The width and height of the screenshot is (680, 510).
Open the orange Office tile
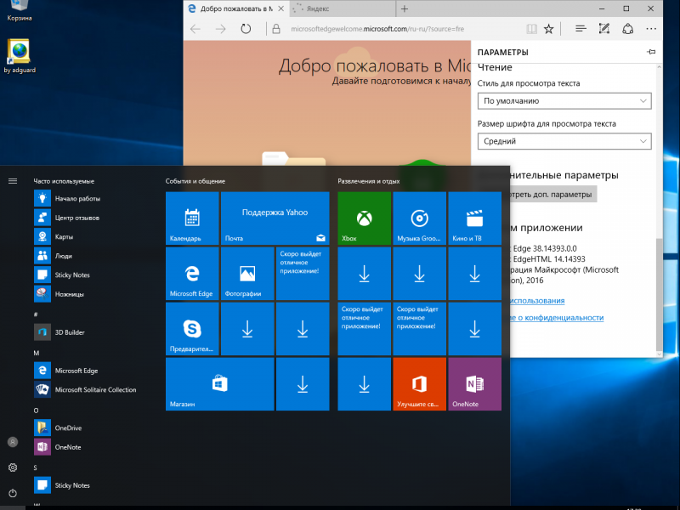coord(419,384)
